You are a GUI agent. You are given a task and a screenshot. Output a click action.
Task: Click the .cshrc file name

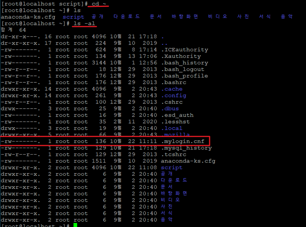pyautogui.click(x=172, y=102)
